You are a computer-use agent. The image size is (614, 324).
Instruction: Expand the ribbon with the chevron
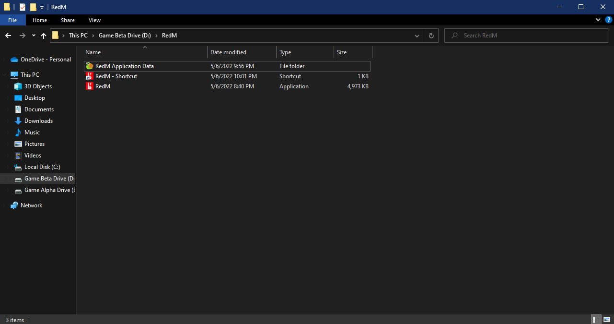click(x=598, y=20)
